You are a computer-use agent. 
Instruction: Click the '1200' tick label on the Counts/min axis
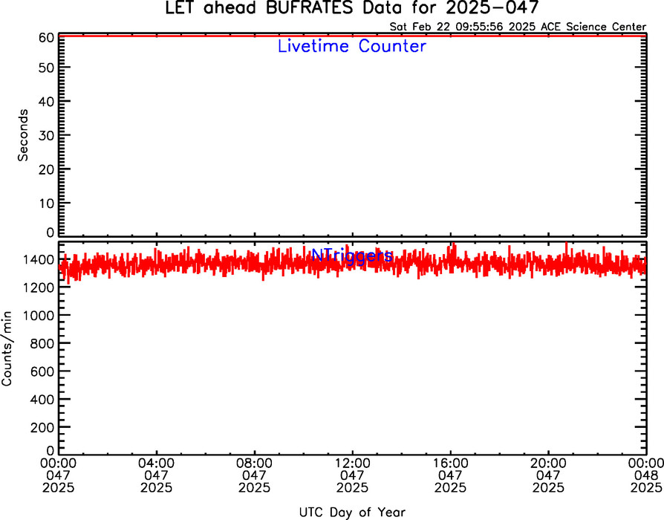39,287
